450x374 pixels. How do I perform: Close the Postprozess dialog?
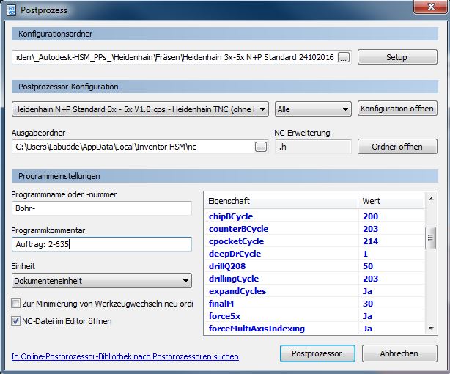click(430, 7)
